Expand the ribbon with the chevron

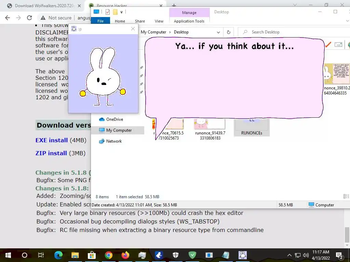[347, 21]
